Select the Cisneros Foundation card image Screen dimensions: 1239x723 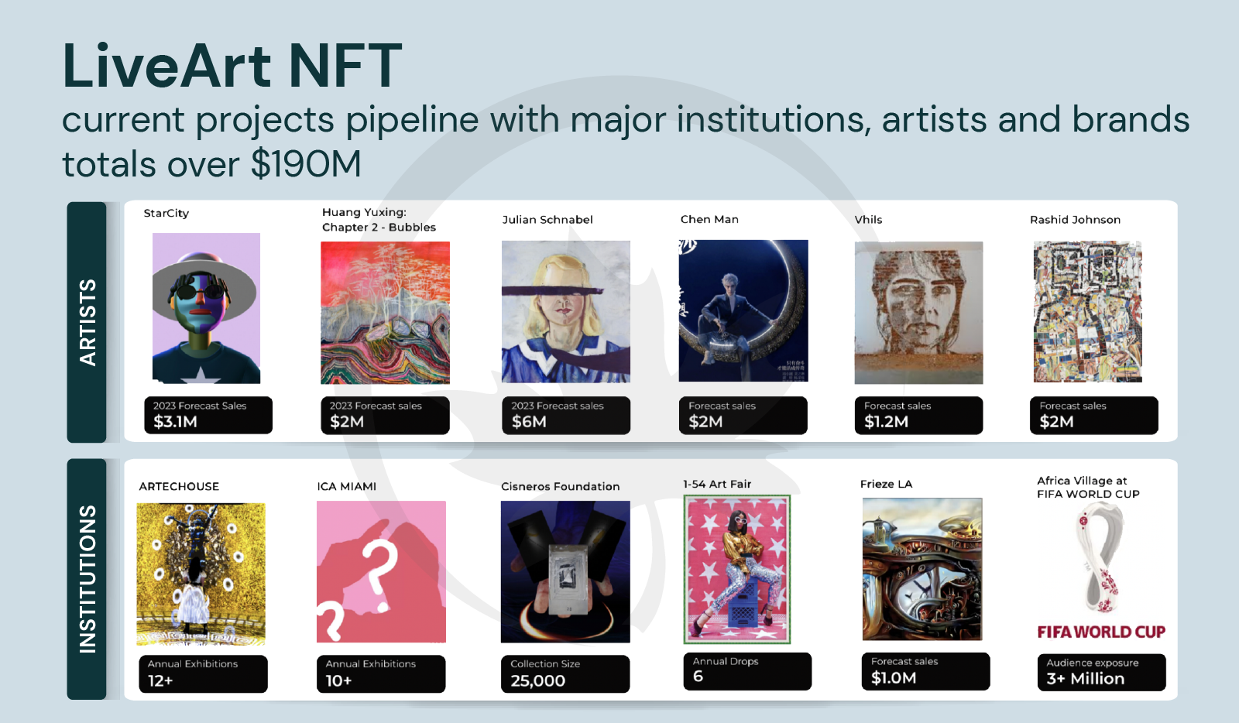(565, 571)
